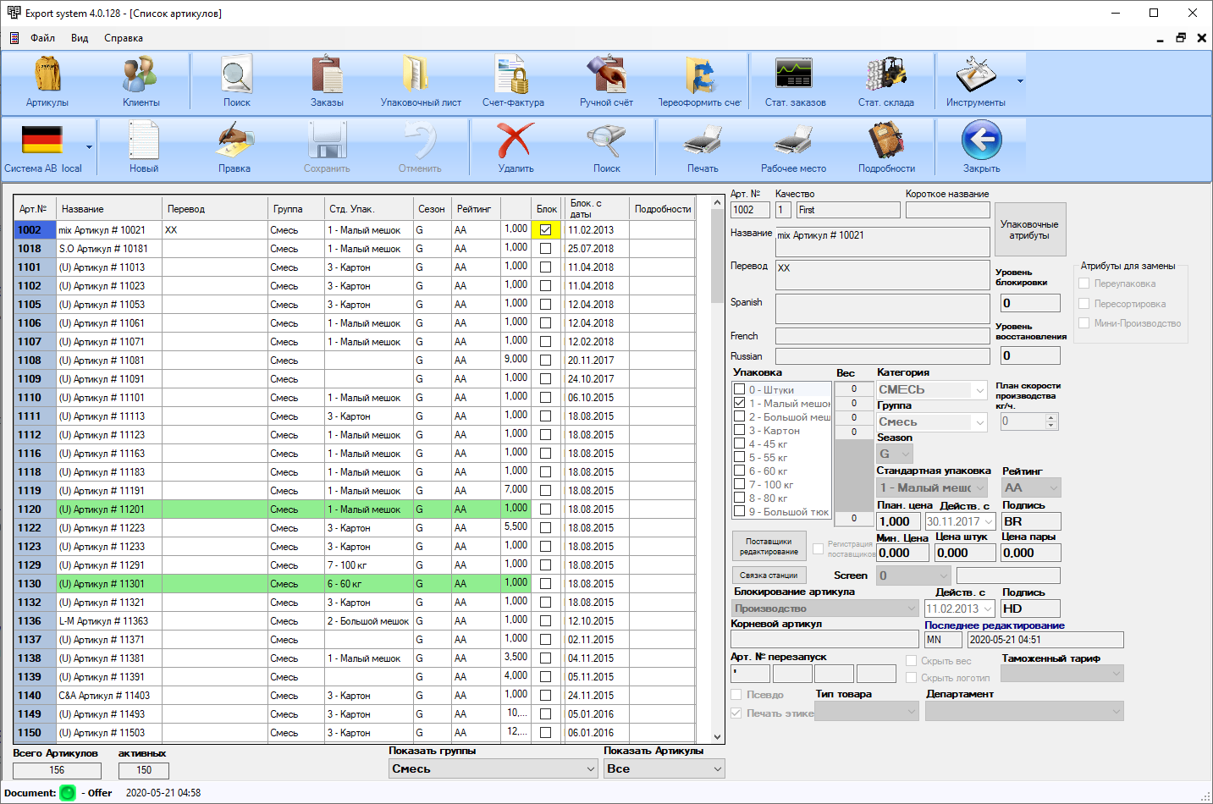Click the Связка станции button
The width and height of the screenshot is (1213, 804).
click(769, 575)
